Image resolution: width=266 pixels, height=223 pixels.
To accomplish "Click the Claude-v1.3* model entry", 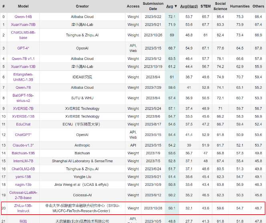I will coord(23,145).
